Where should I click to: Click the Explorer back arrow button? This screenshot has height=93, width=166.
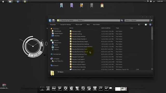(50, 20)
